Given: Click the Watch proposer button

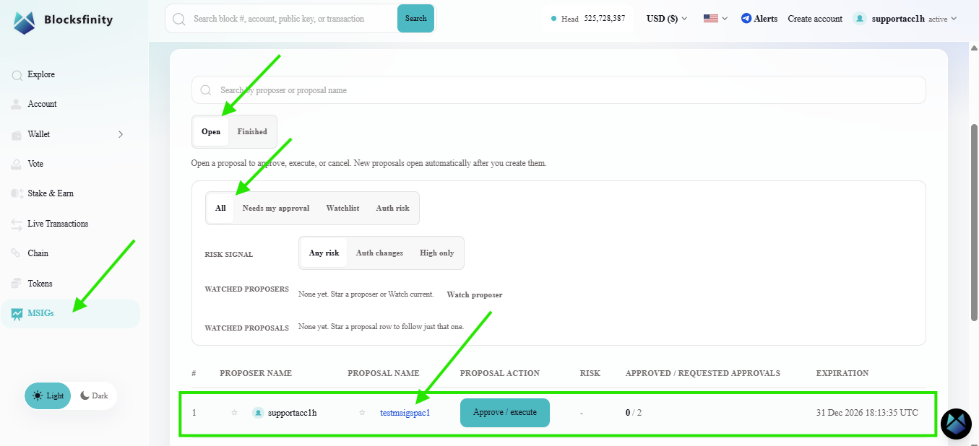Looking at the screenshot, I should (x=475, y=294).
